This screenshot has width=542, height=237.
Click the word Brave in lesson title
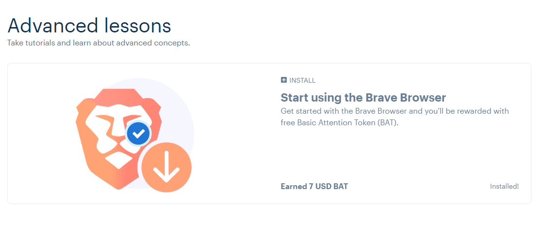(381, 98)
